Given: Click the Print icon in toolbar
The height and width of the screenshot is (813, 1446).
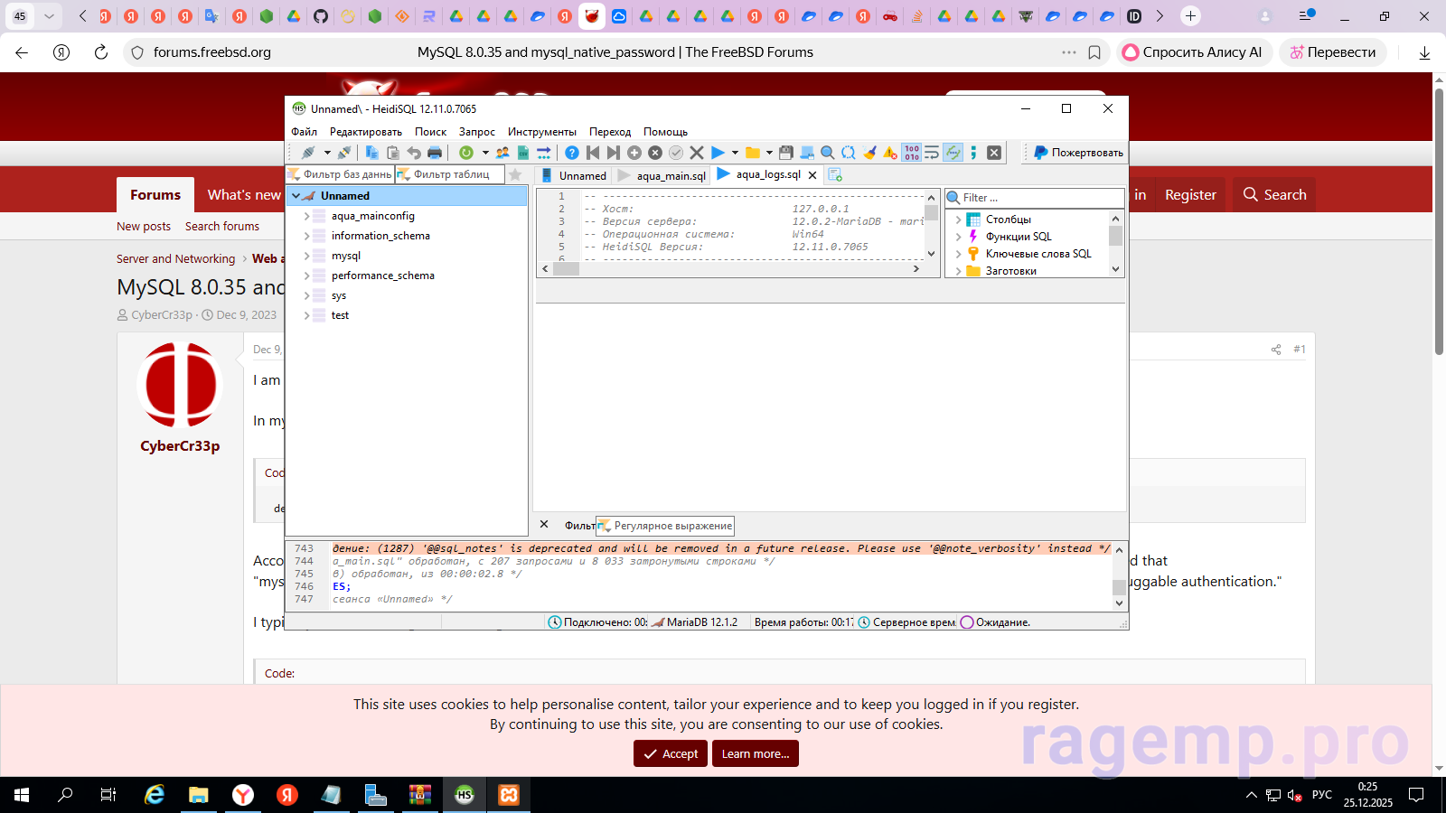Looking at the screenshot, I should 435,153.
